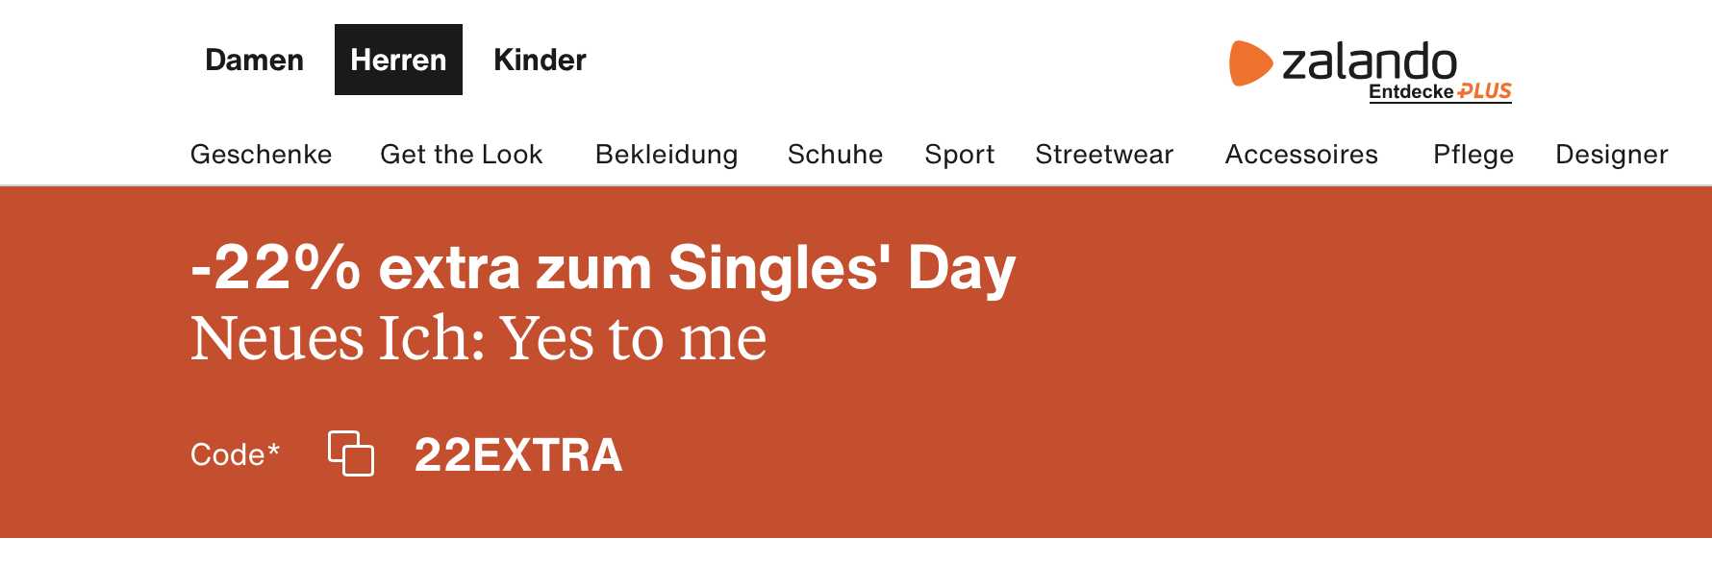This screenshot has width=1712, height=587.
Task: Open the Get the Look menu
Action: coord(462,154)
